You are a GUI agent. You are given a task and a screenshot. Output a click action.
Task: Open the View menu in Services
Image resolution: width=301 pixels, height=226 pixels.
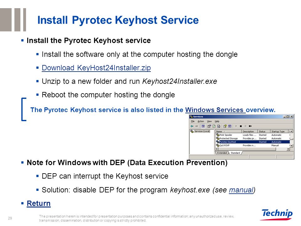click(x=209, y=121)
